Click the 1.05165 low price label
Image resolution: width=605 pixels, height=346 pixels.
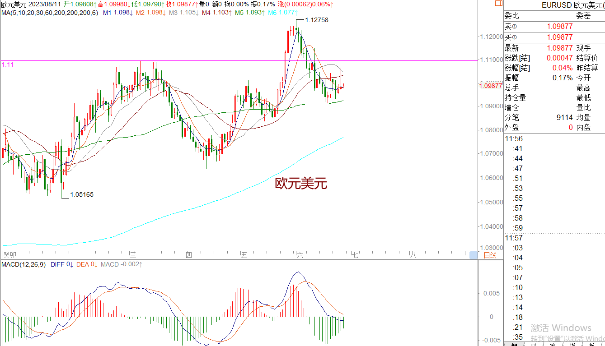pyautogui.click(x=82, y=195)
